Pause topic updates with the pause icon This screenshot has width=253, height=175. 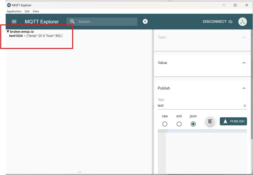tap(145, 22)
